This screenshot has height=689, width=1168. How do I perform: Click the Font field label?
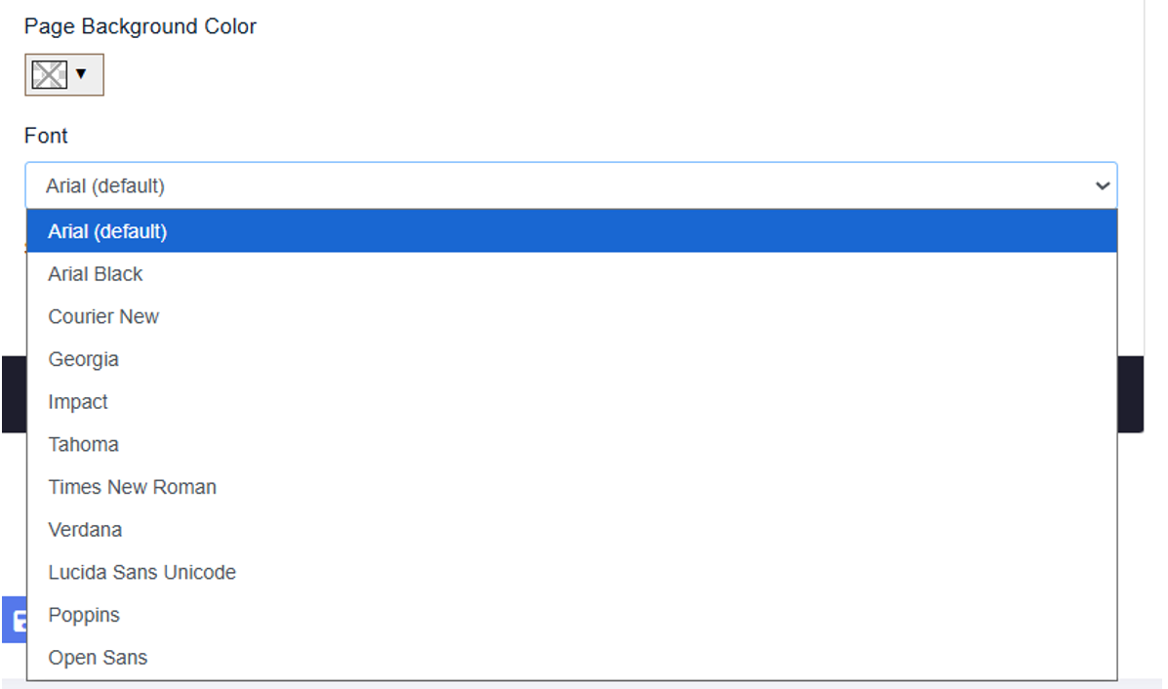click(46, 136)
